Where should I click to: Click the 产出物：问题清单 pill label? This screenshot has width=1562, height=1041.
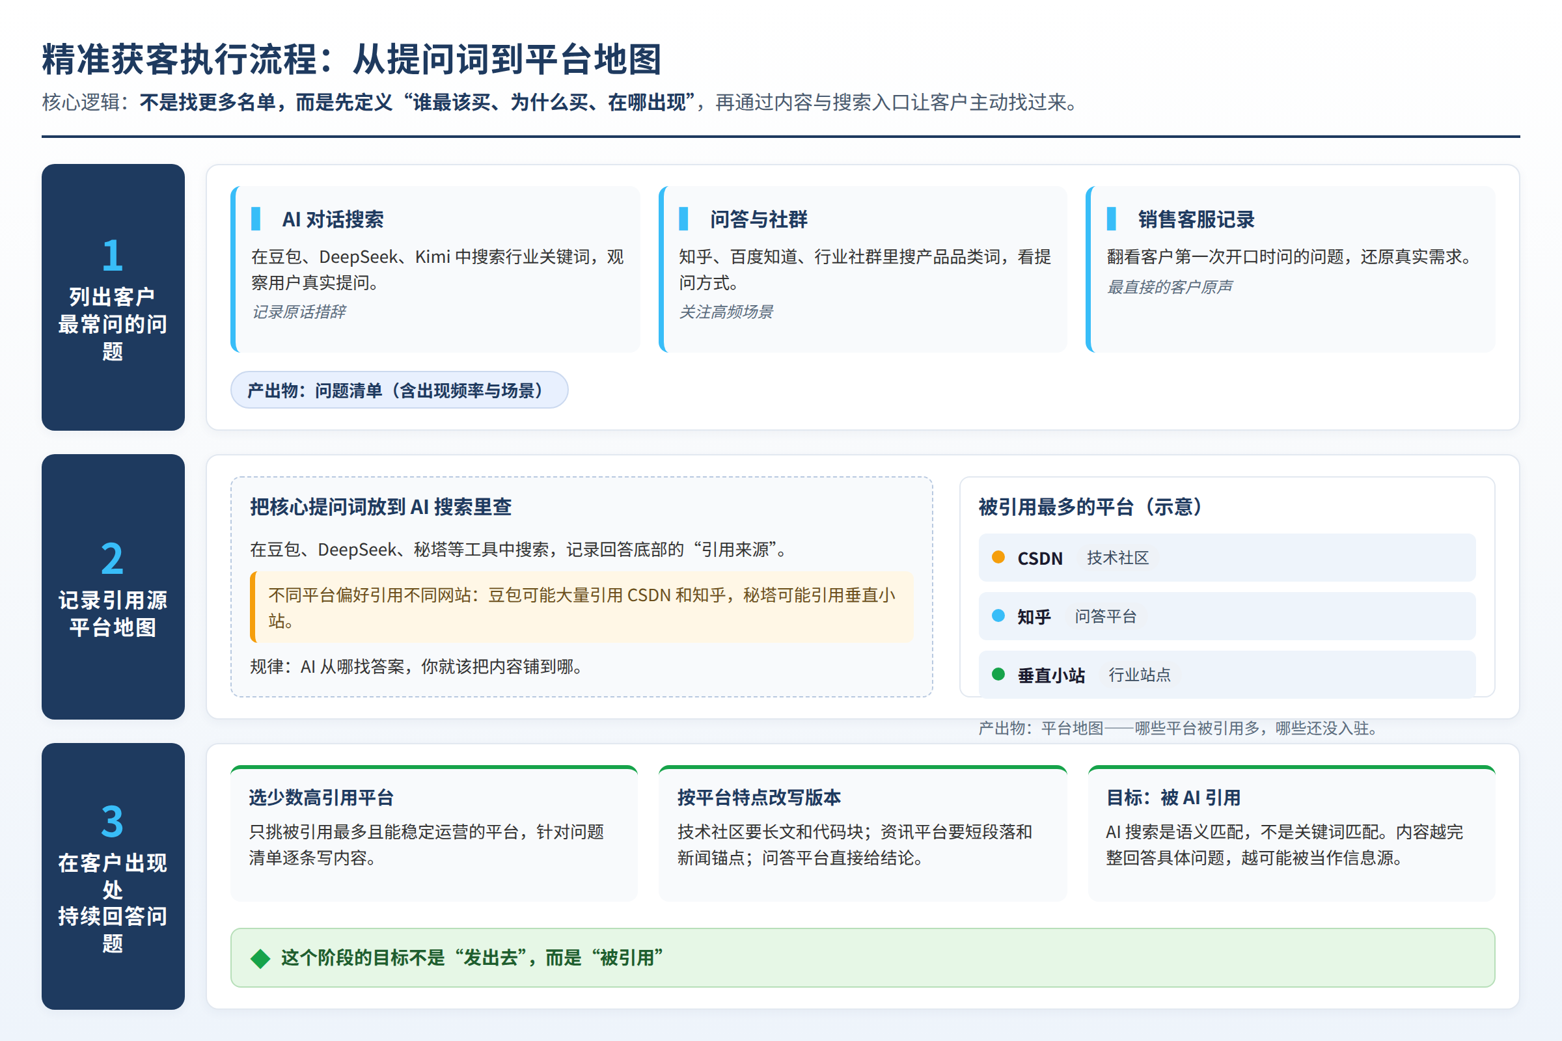(399, 390)
